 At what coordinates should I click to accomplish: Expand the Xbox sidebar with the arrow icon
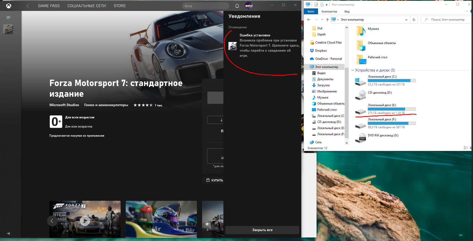(8, 233)
